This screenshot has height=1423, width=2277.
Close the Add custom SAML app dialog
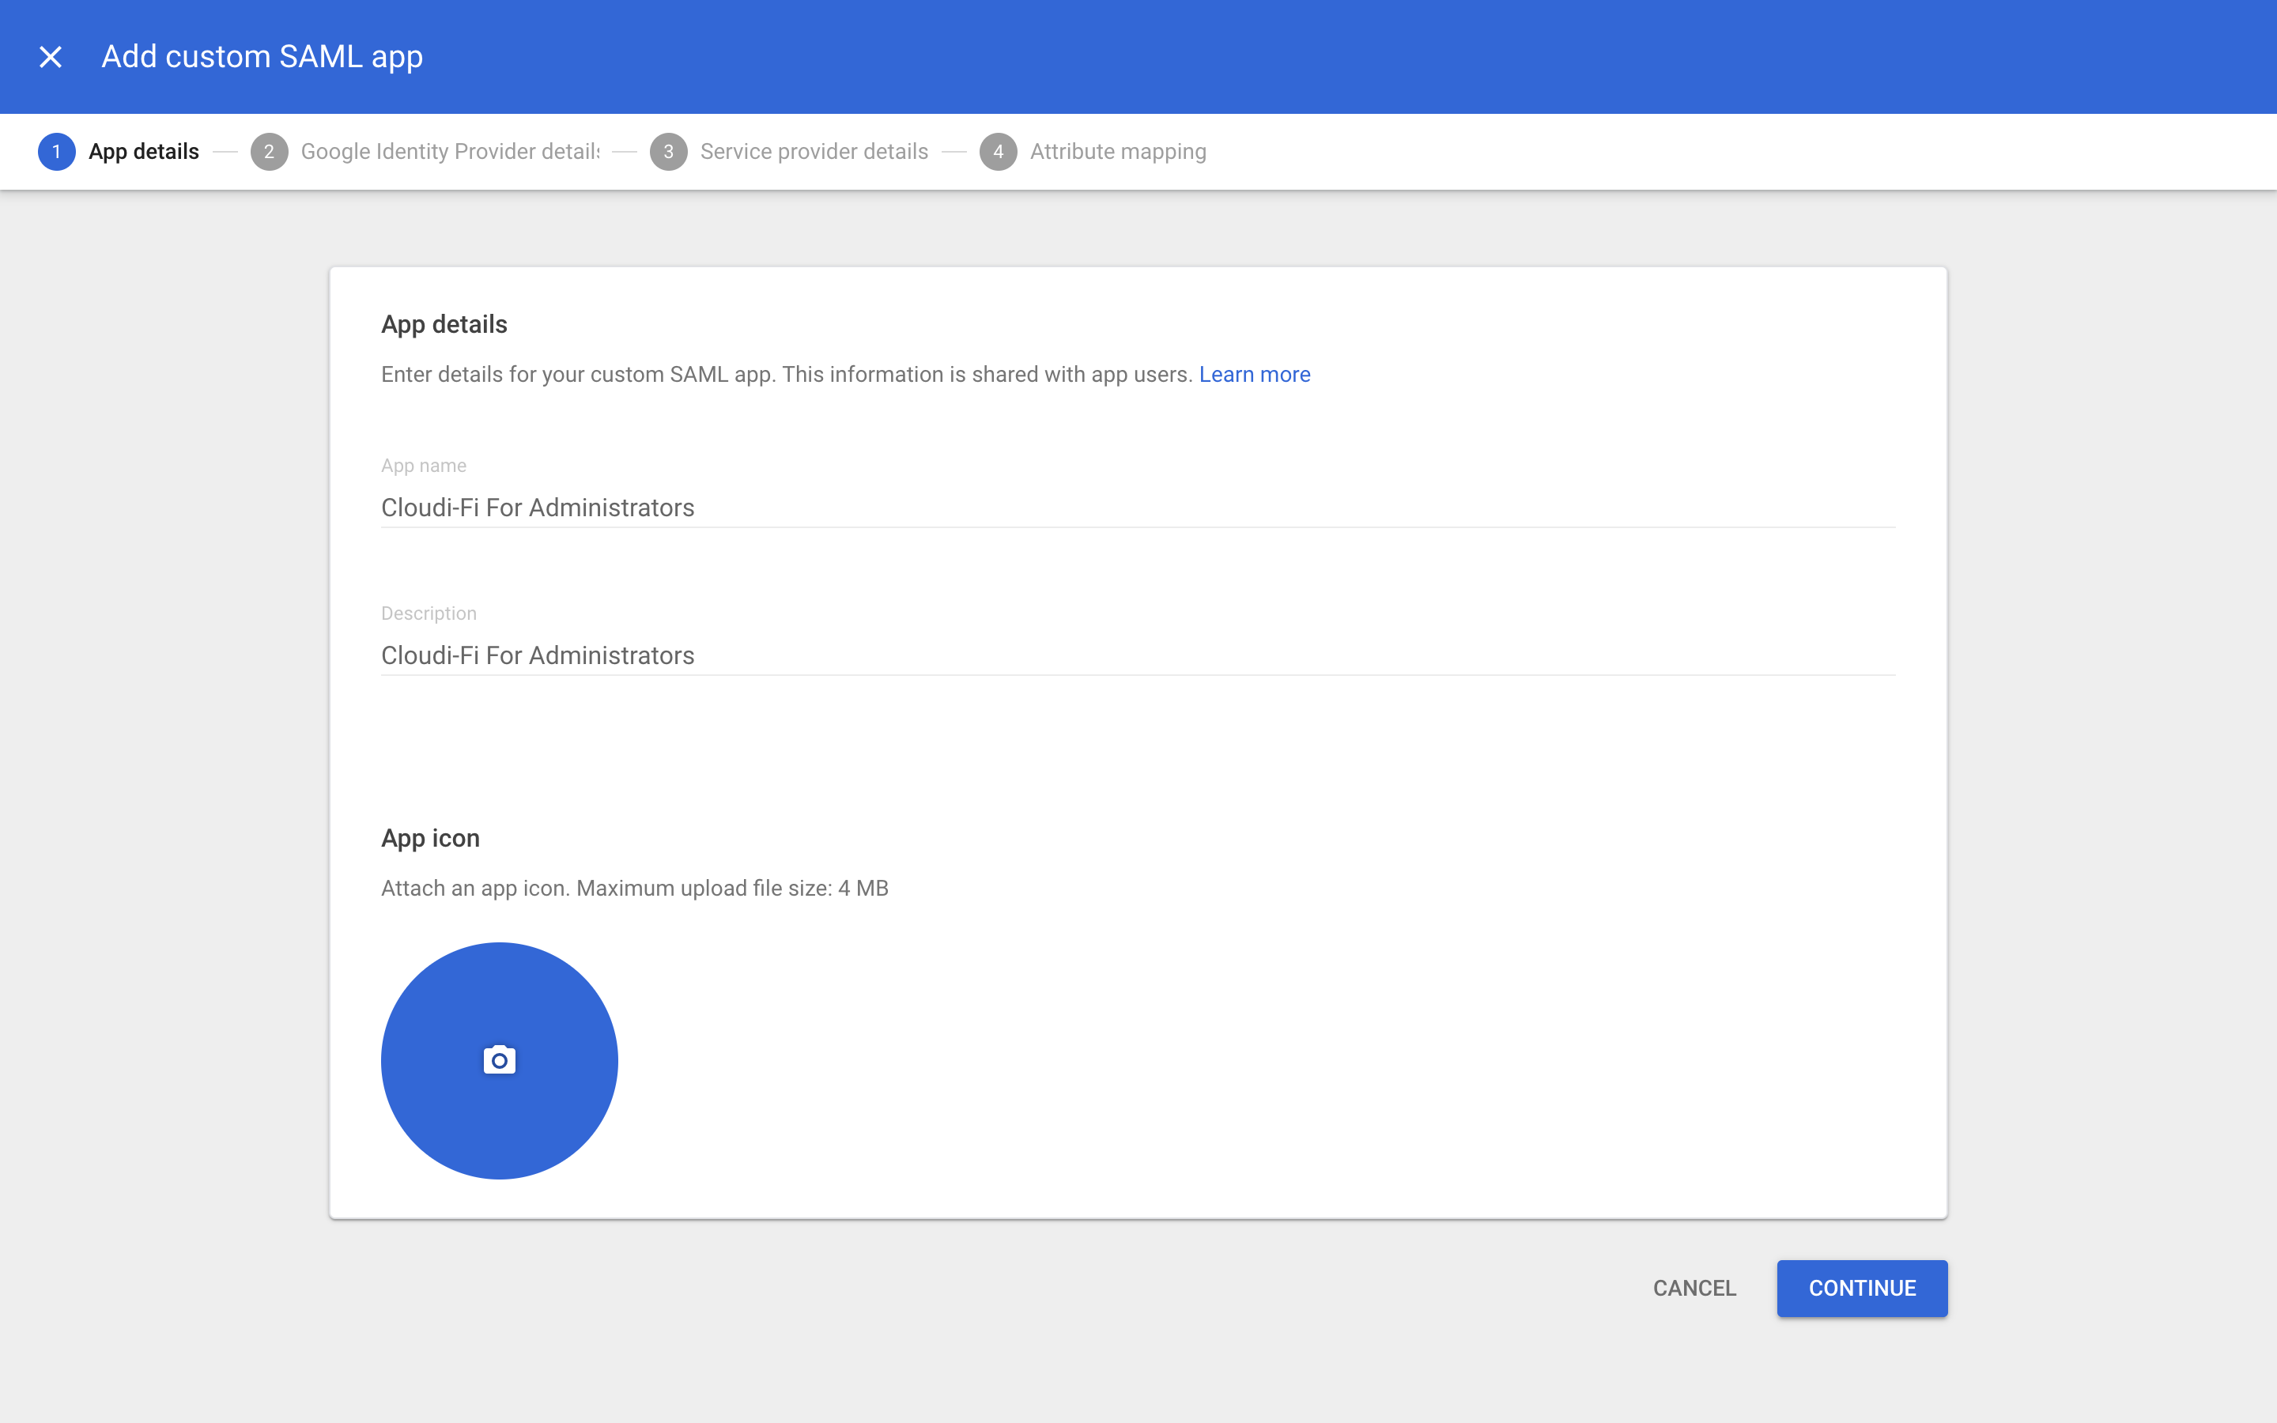coord(51,56)
